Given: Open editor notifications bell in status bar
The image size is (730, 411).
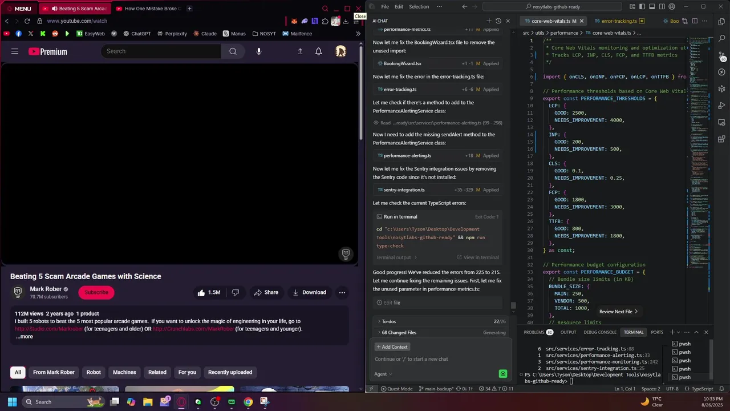Looking at the screenshot, I should tap(721, 389).
